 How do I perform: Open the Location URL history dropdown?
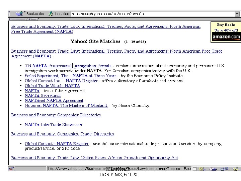(x=237, y=14)
